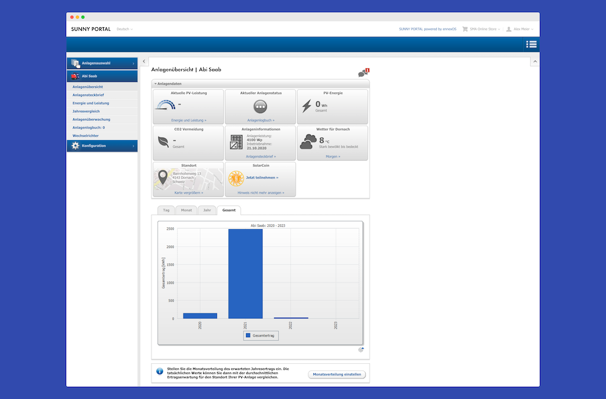This screenshot has width=606, height=399.
Task: Click the cloudy weather icon for Dornach
Action: click(308, 142)
